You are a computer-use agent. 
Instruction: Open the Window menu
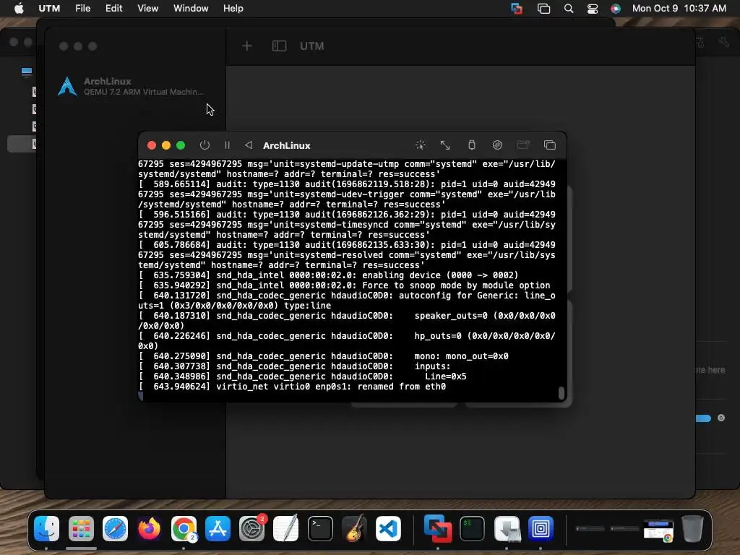coord(191,8)
